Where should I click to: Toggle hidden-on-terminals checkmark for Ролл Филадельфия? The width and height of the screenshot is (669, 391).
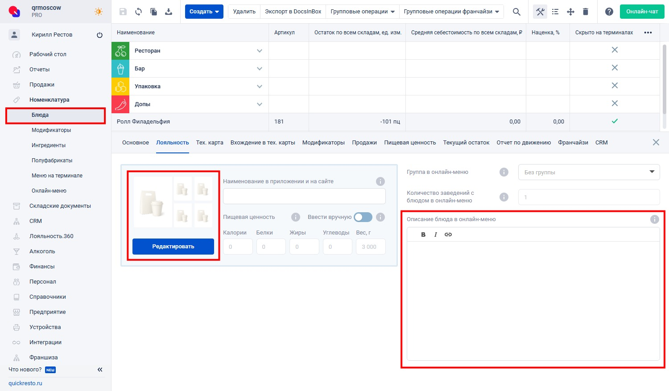pyautogui.click(x=615, y=121)
